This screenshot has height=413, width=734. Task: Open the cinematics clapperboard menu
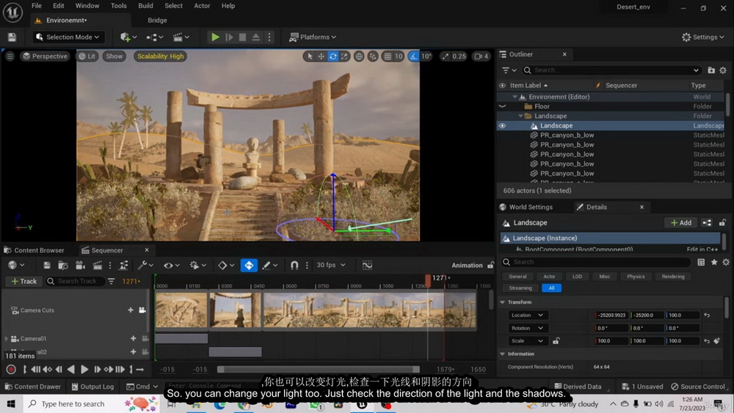[x=181, y=37]
